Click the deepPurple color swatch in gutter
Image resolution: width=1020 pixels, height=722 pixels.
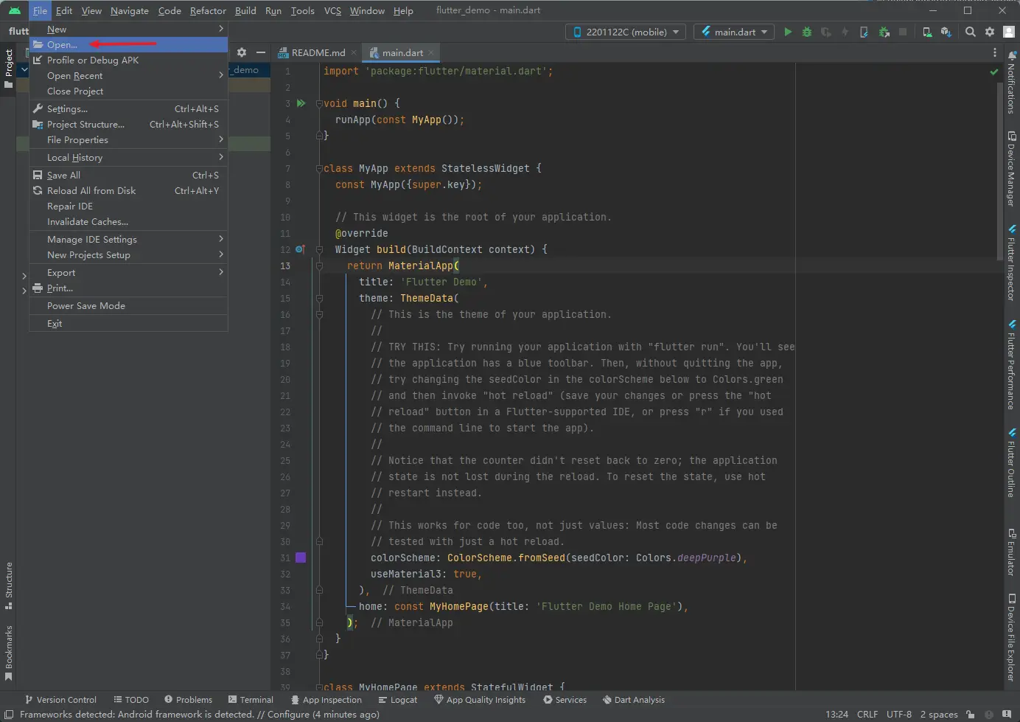(301, 558)
